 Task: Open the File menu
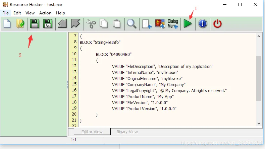(x=5, y=13)
